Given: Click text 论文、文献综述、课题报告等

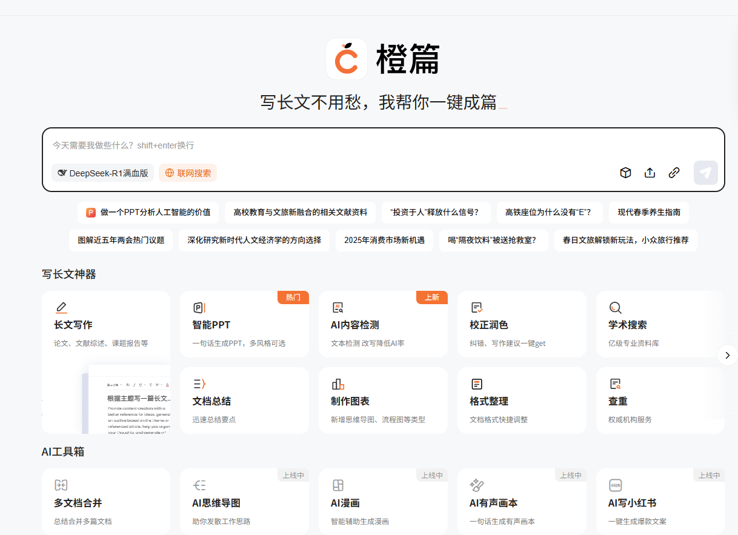Looking at the screenshot, I should click(101, 343).
